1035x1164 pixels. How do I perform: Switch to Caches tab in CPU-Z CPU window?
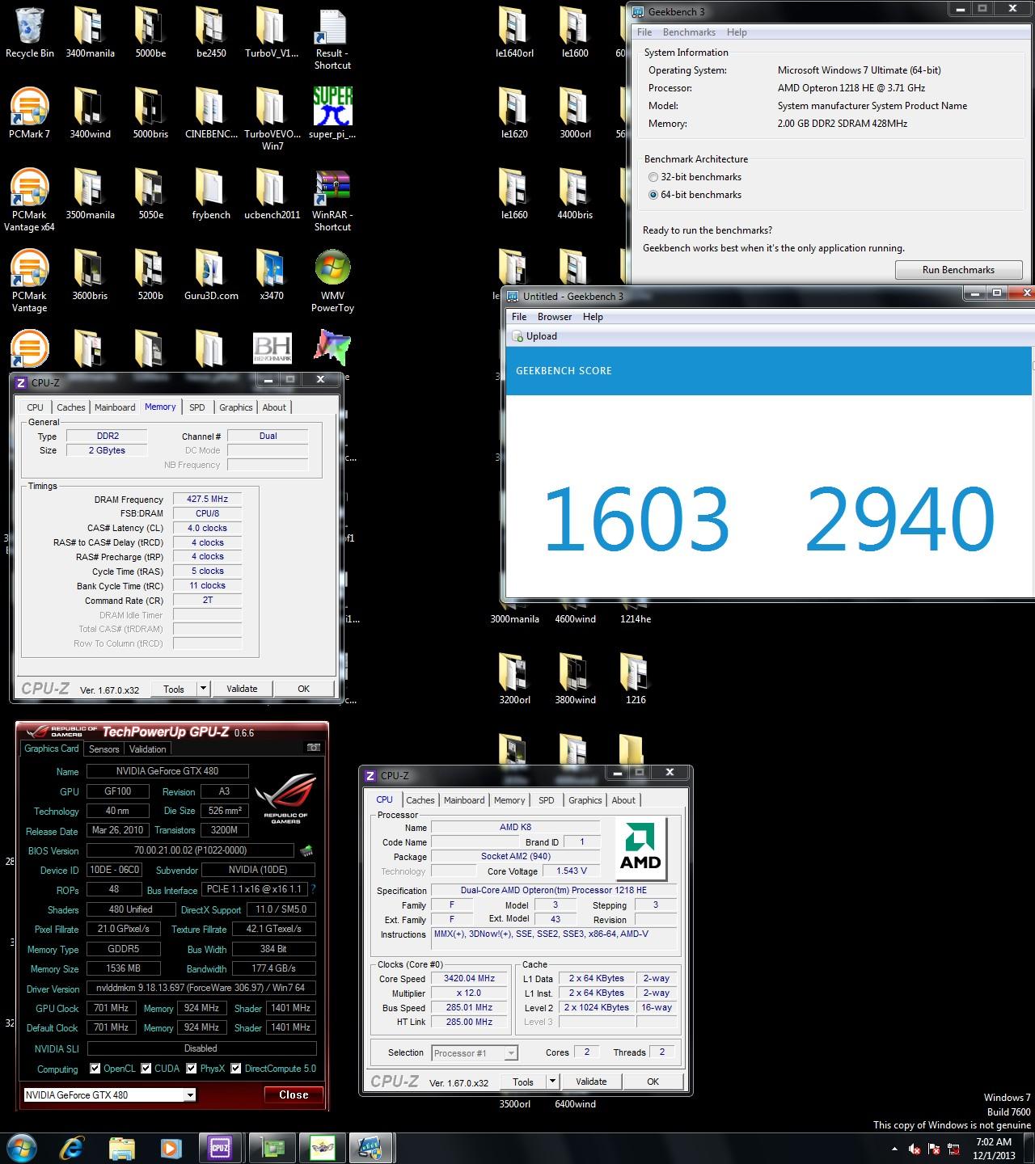420,800
